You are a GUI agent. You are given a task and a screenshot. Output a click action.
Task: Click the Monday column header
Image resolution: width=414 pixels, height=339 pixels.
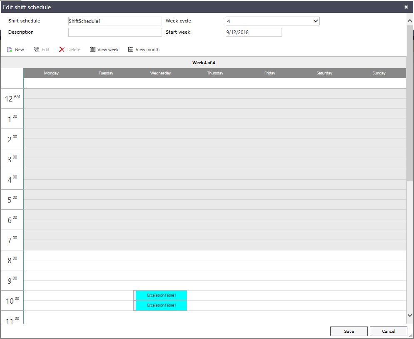pos(51,73)
